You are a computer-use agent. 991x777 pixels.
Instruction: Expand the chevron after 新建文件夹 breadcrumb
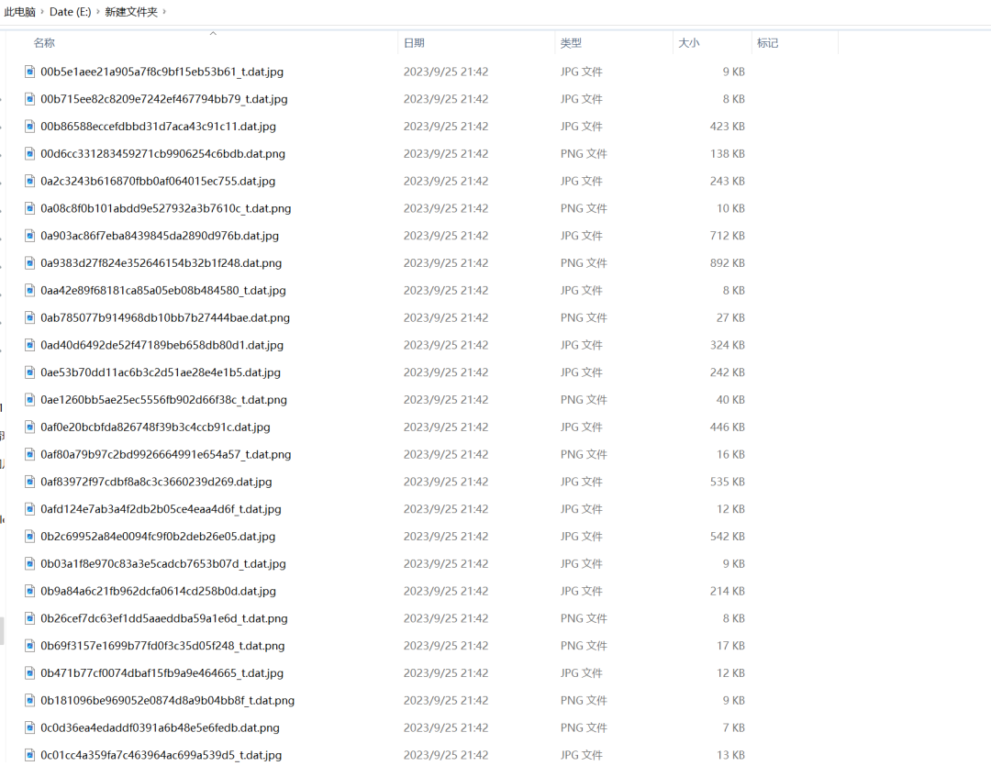click(x=164, y=11)
